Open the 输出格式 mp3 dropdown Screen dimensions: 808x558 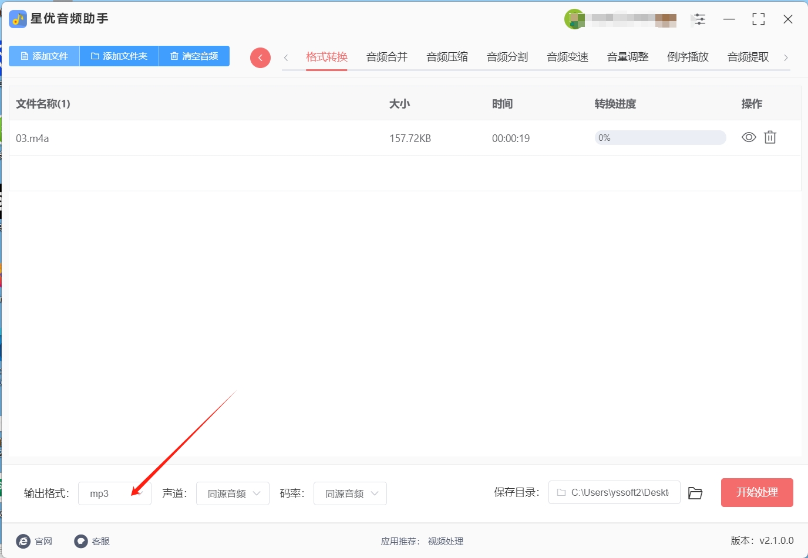(115, 493)
